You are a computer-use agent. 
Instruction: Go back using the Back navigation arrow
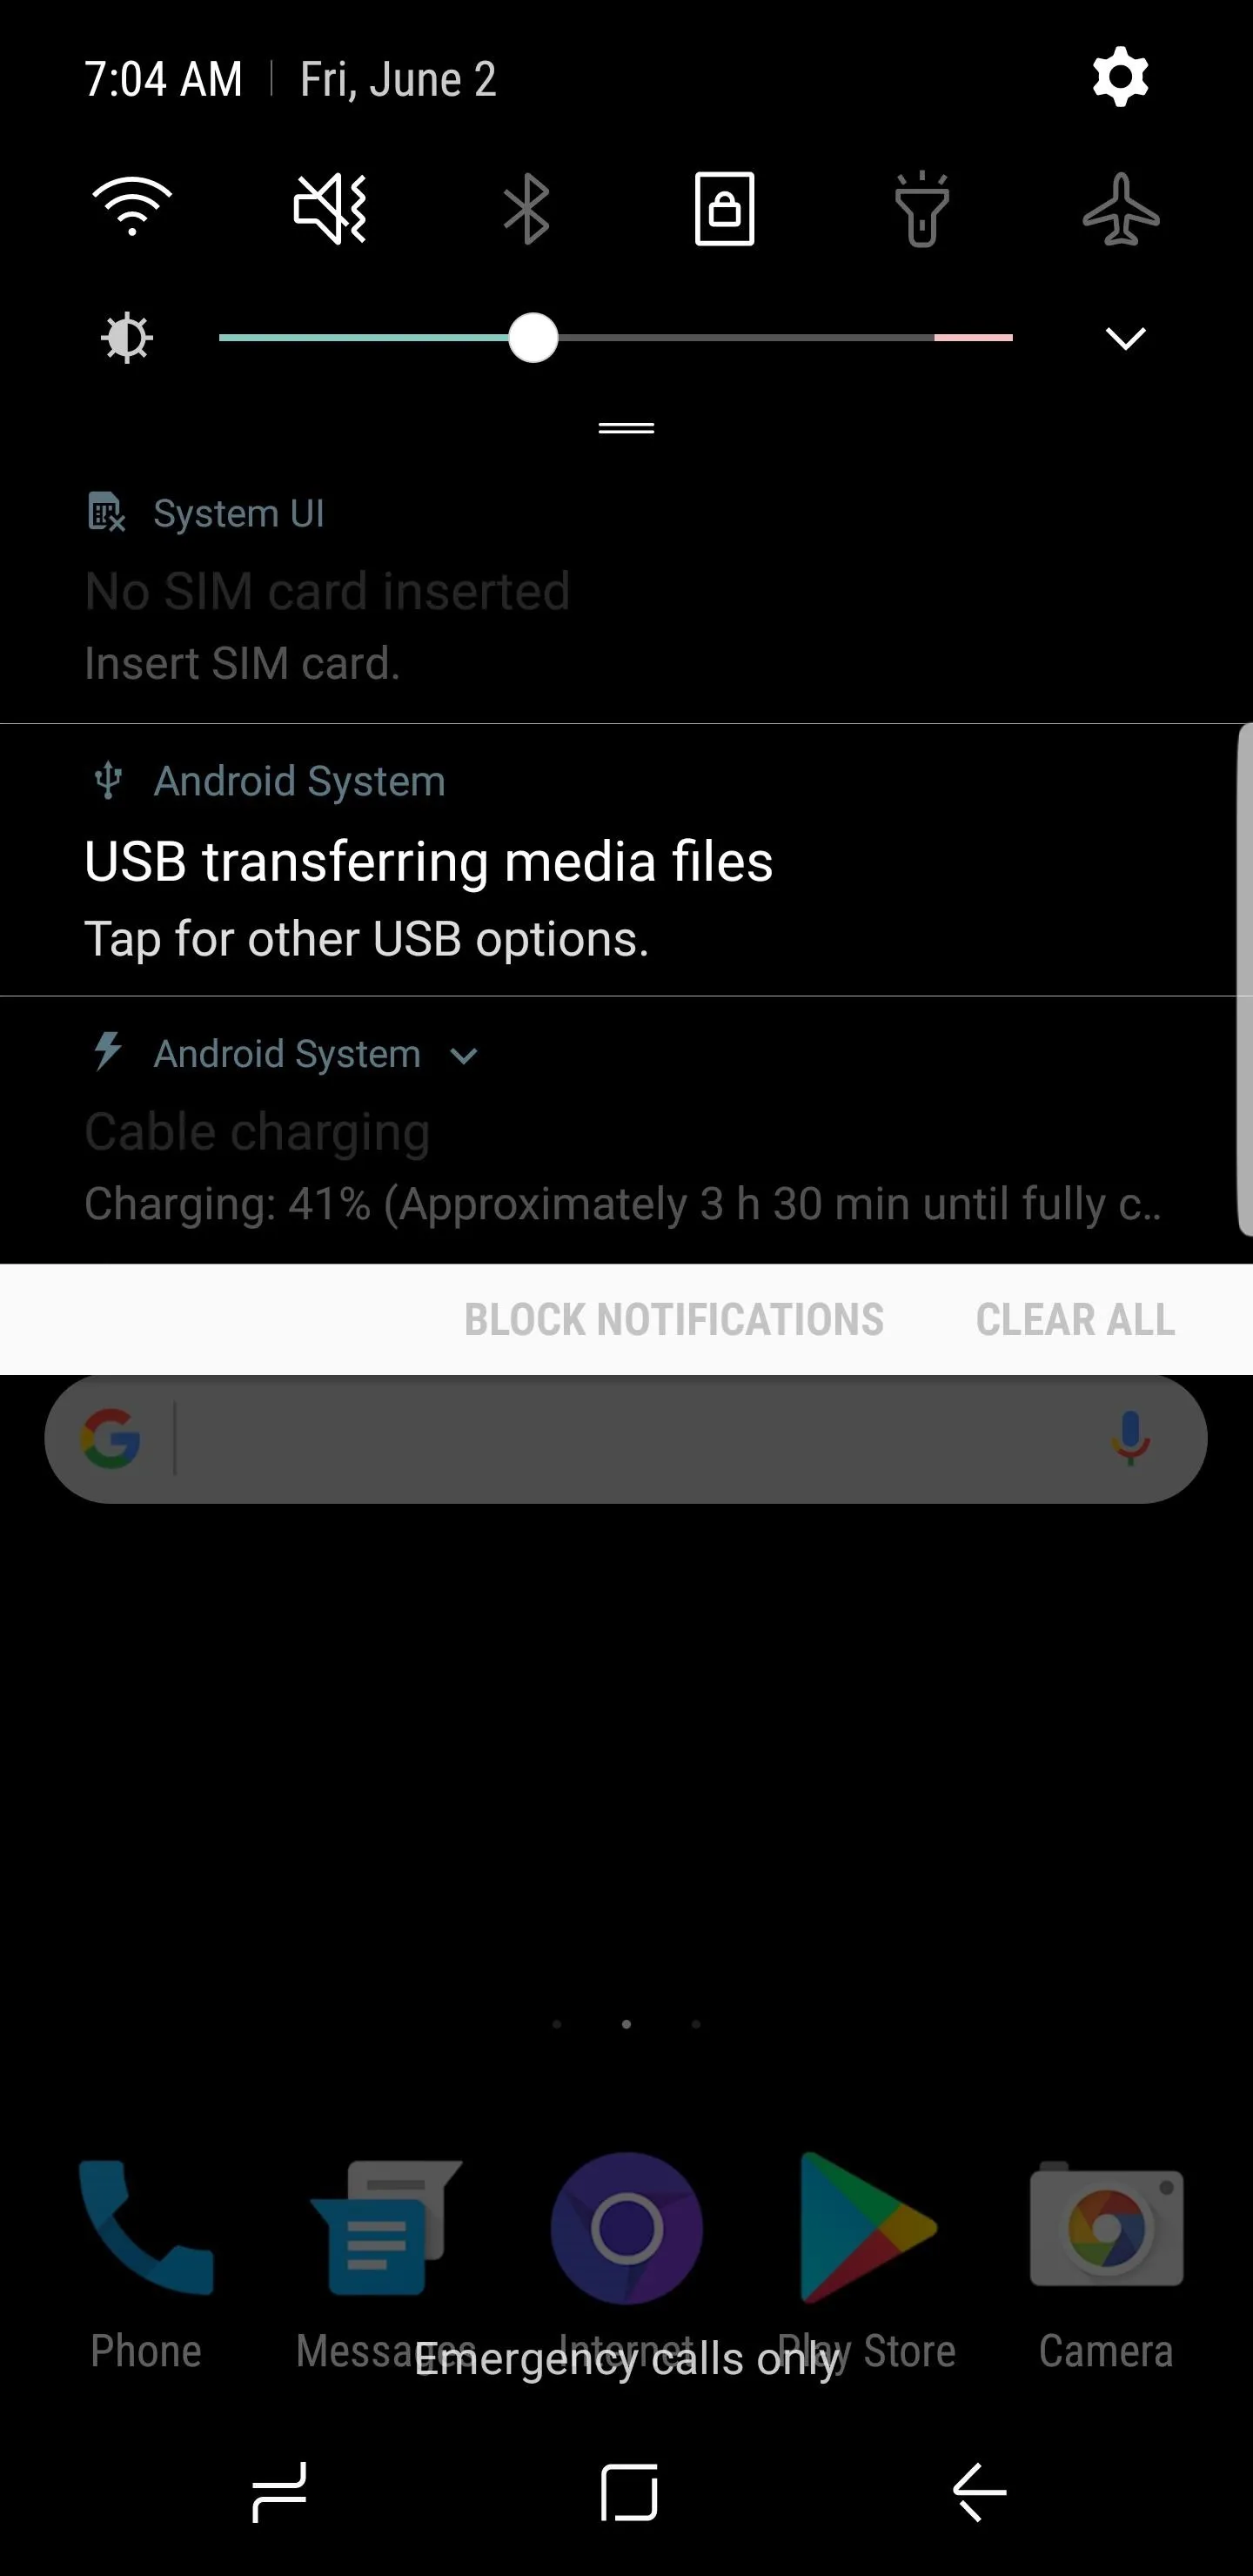979,2492
